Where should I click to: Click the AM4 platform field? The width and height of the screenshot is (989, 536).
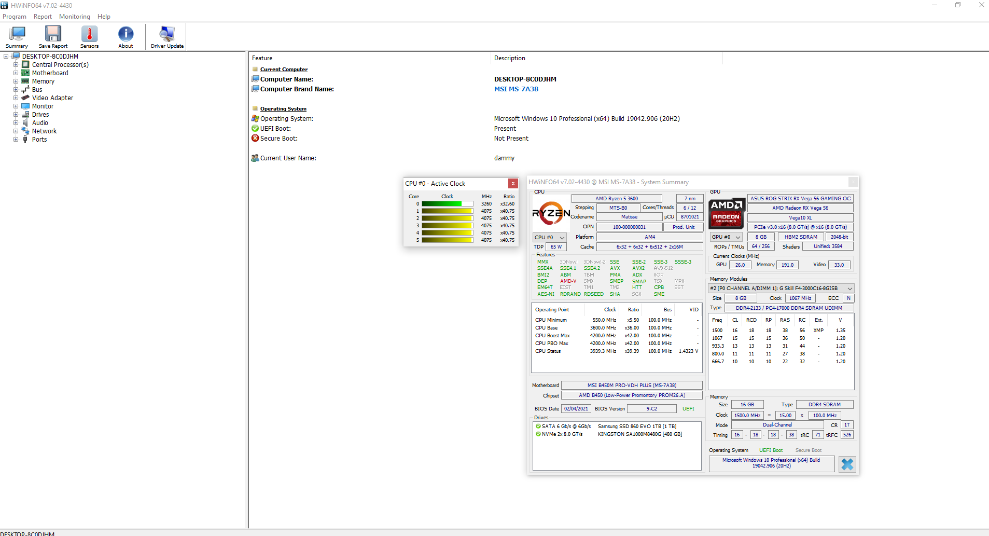click(x=650, y=237)
